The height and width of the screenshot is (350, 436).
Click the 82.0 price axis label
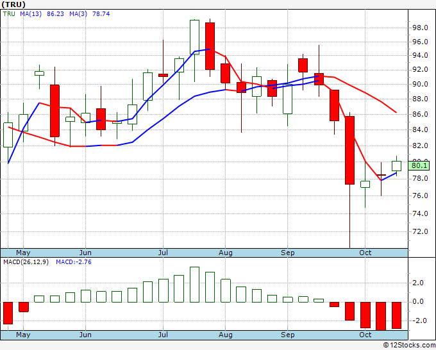pyautogui.click(x=420, y=146)
